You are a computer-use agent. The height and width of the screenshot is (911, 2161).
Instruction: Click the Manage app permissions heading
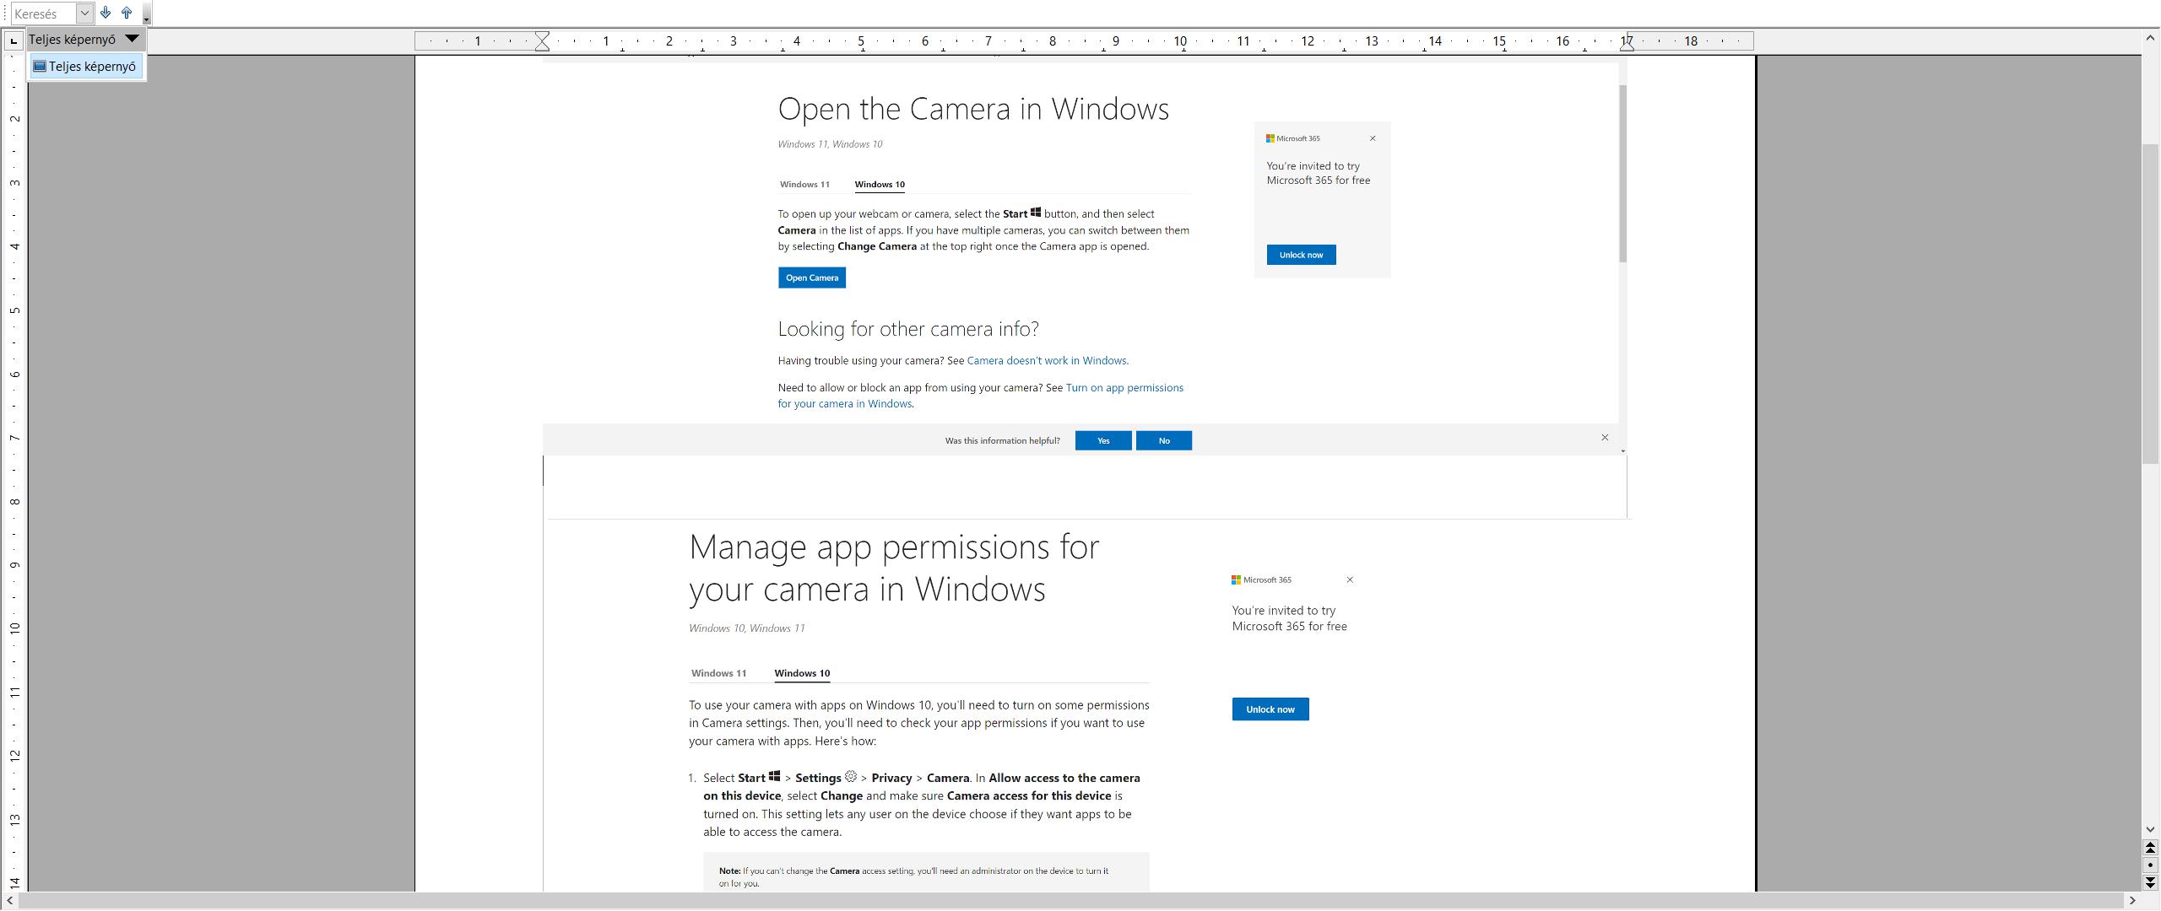894,568
